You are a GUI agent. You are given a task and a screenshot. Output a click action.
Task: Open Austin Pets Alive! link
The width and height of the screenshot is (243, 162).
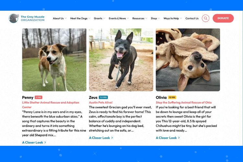[x=101, y=102]
